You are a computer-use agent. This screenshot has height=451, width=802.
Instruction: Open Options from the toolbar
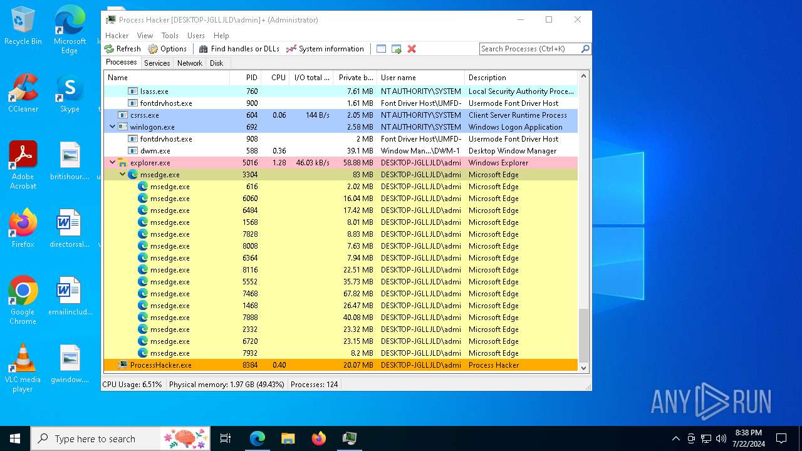point(167,49)
